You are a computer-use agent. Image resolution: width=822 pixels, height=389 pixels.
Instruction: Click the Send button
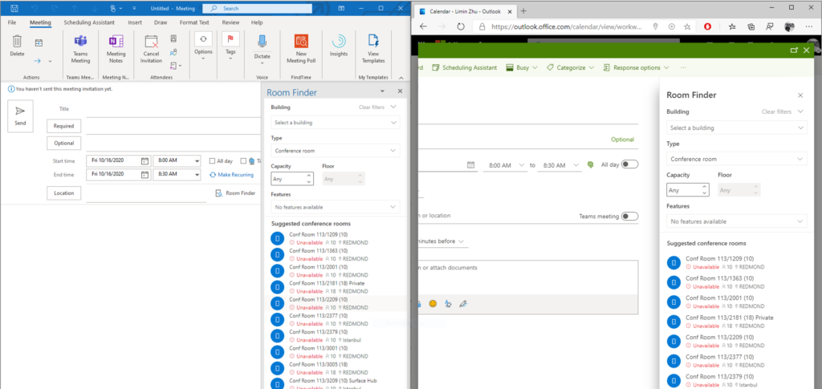point(20,115)
